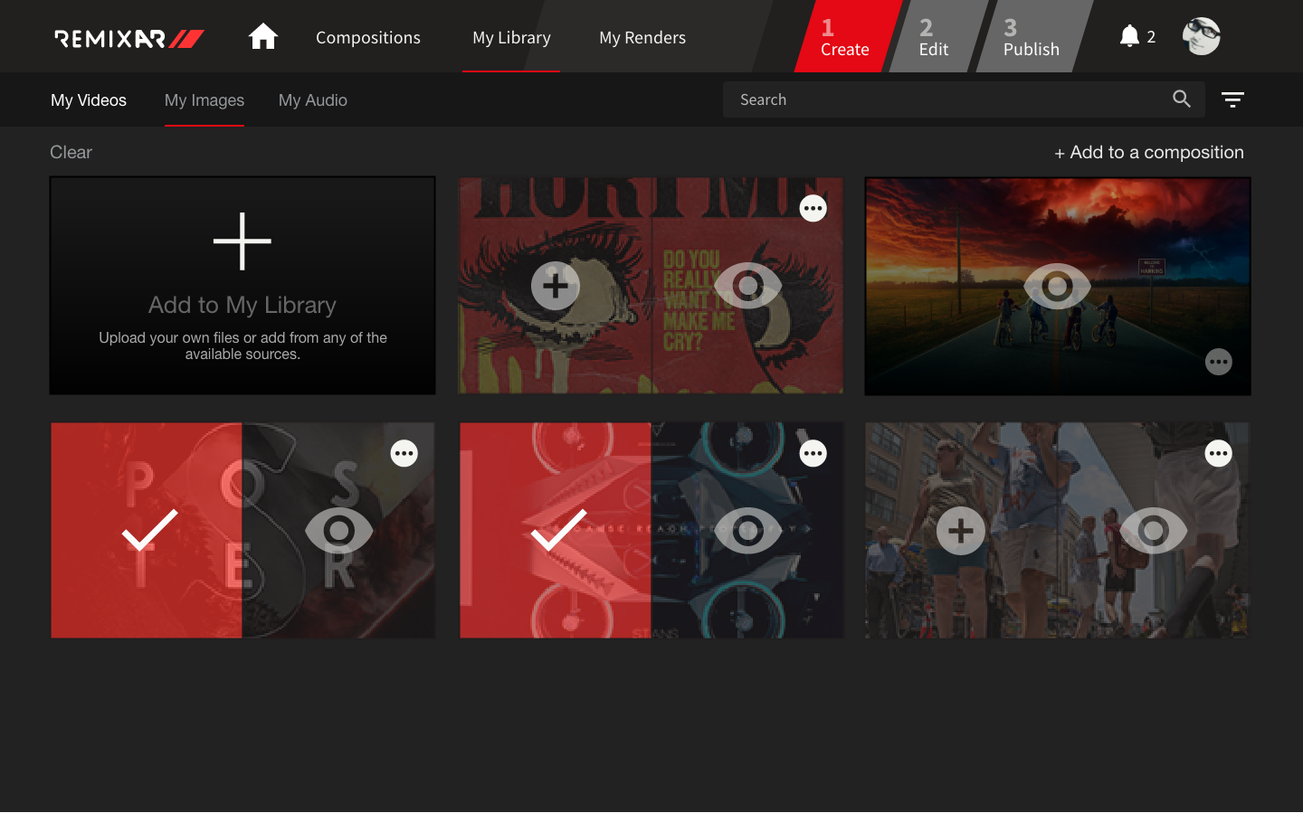Viewport: 1303px width, 813px height.
Task: Click the search magnifier icon
Action: (1182, 99)
